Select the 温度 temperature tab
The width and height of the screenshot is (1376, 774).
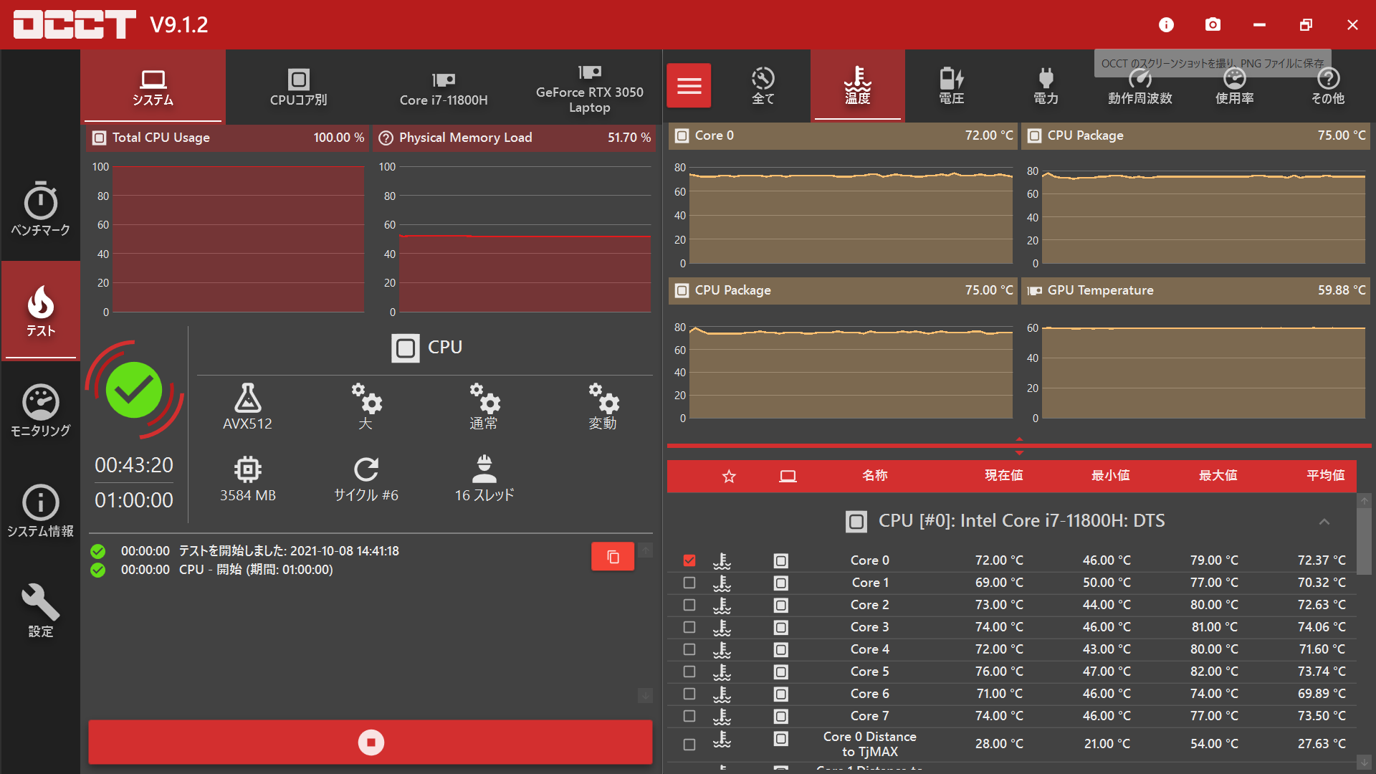tap(857, 86)
